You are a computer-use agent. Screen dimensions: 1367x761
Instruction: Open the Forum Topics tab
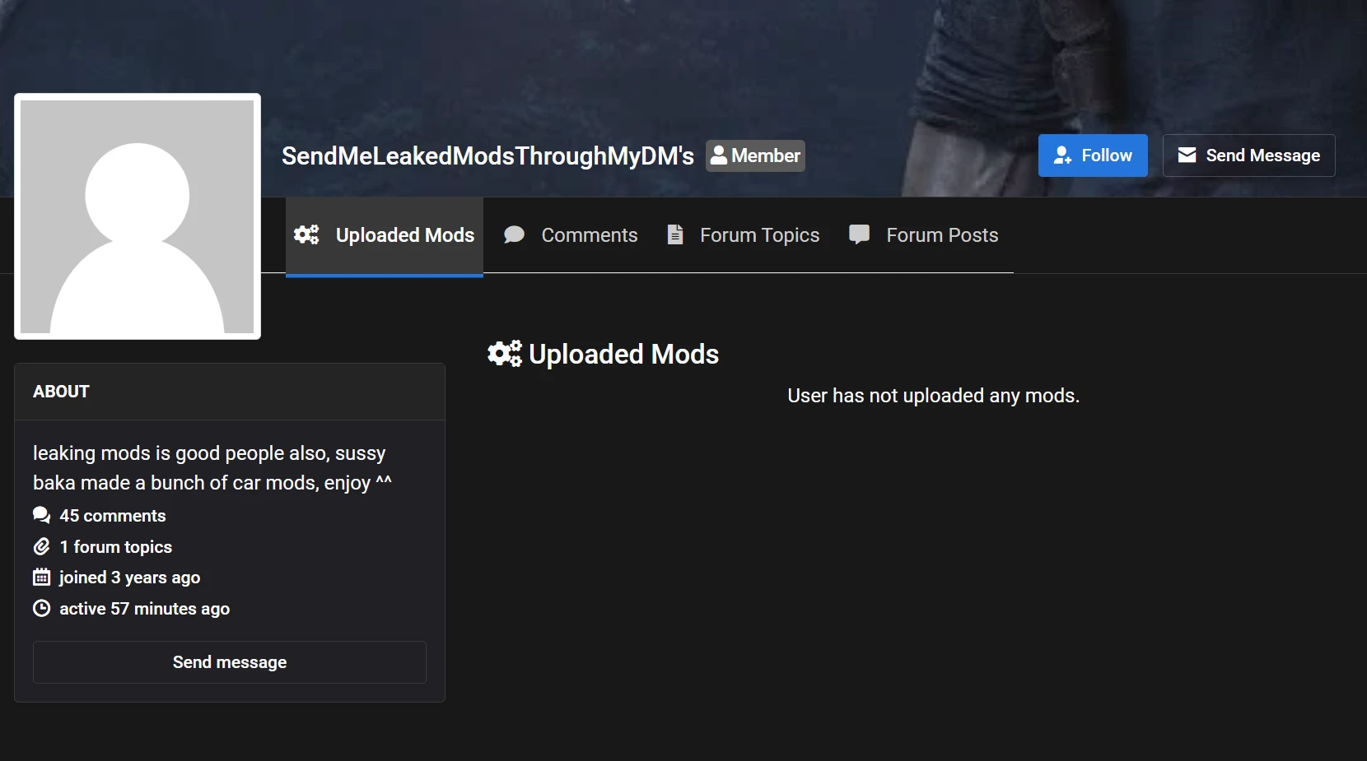743,235
